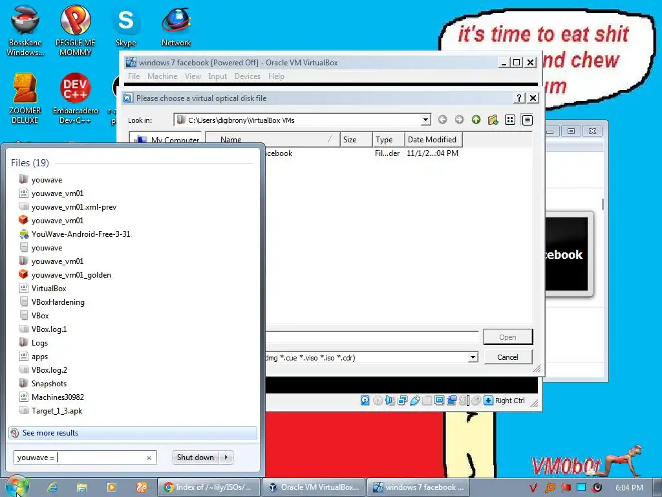Viewport: 662px width, 497px height.
Task: Open the Input menu
Action: [x=217, y=76]
